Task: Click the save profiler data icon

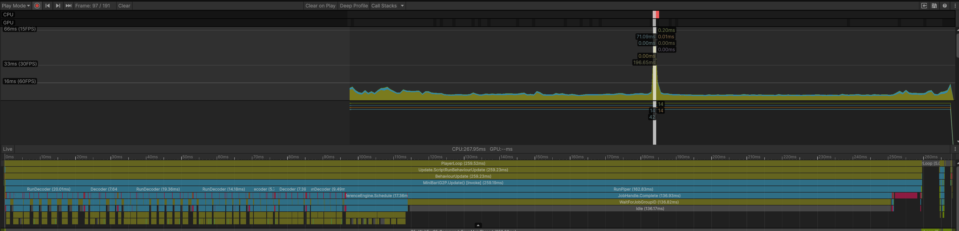Action: pyautogui.click(x=934, y=6)
